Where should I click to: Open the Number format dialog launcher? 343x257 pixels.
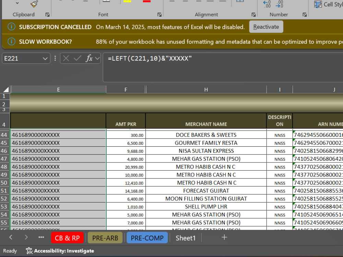click(305, 15)
